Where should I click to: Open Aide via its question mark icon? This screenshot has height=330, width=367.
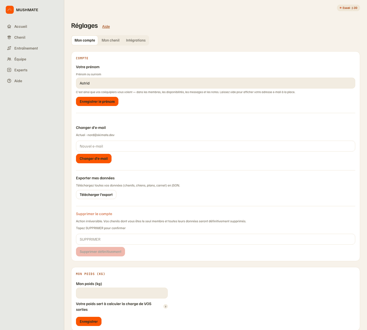coord(9,81)
